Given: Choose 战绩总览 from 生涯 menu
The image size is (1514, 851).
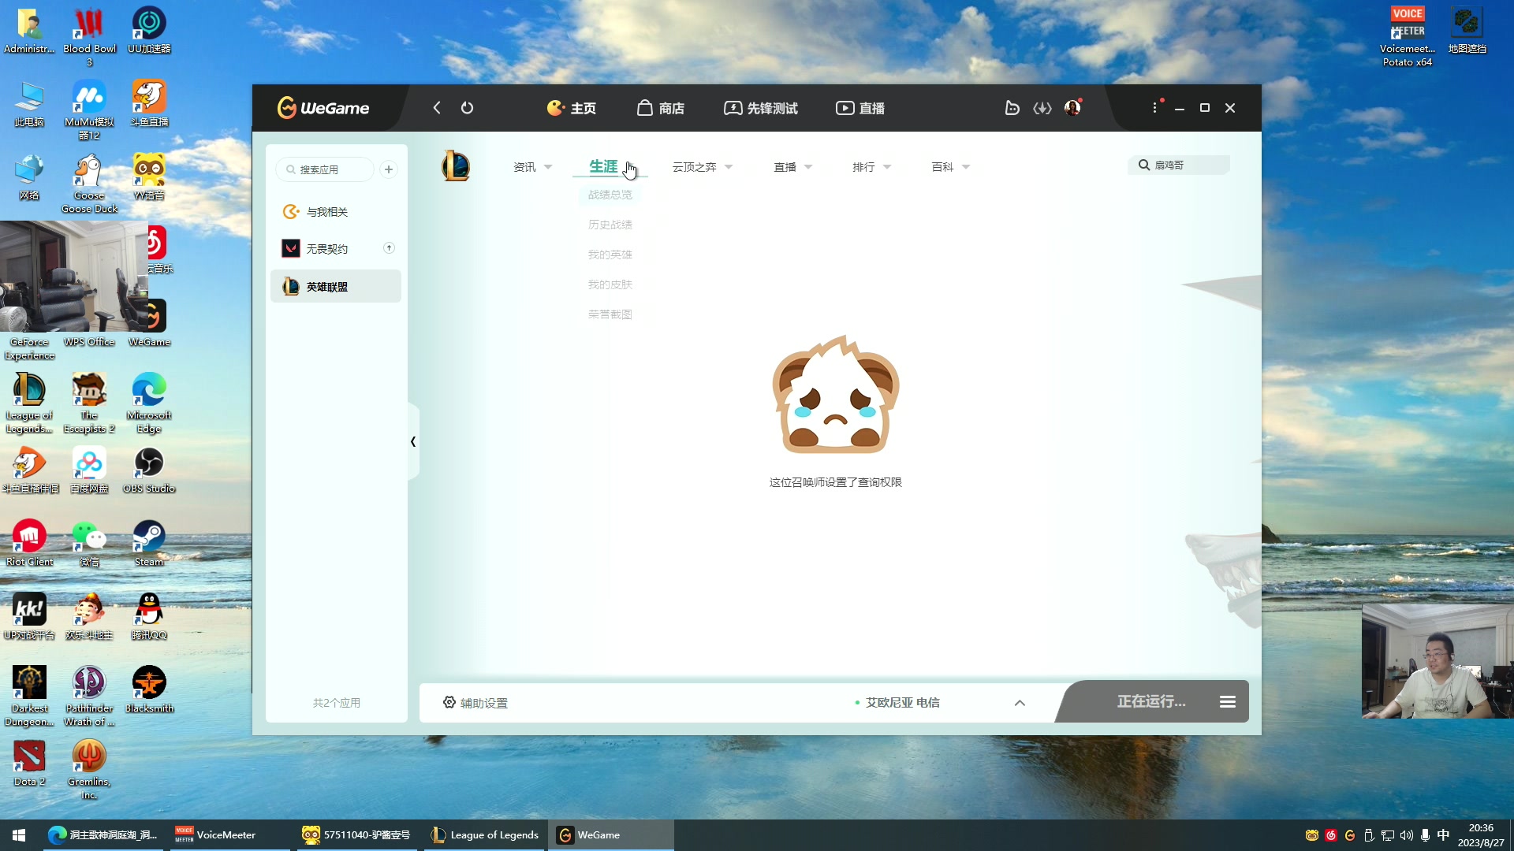Looking at the screenshot, I should [610, 195].
